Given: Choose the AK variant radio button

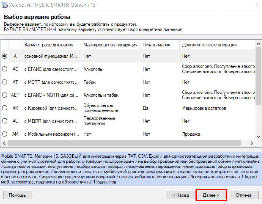Looking at the screenshot, I should [4, 108].
